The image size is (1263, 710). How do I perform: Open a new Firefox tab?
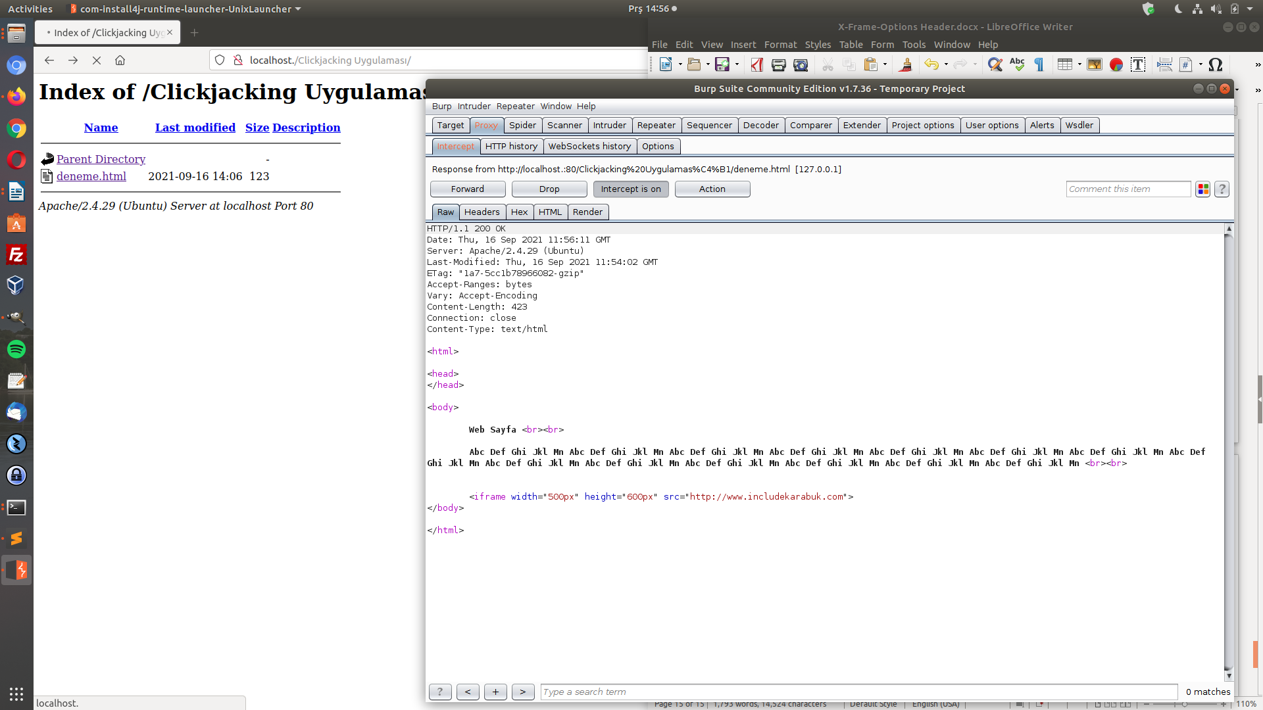(194, 33)
